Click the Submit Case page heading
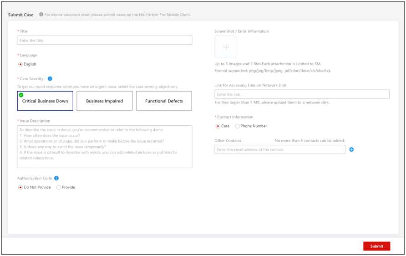This screenshot has height=256, width=406. (x=21, y=15)
